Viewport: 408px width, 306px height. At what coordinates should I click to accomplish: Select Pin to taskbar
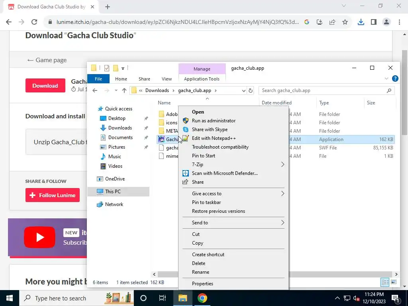click(x=206, y=202)
